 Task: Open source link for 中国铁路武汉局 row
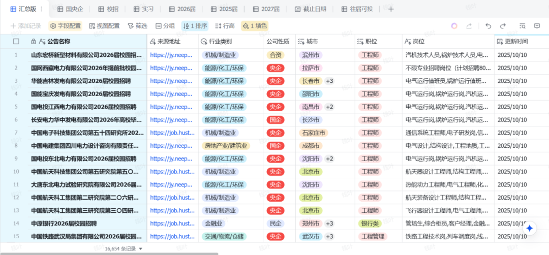point(173,237)
